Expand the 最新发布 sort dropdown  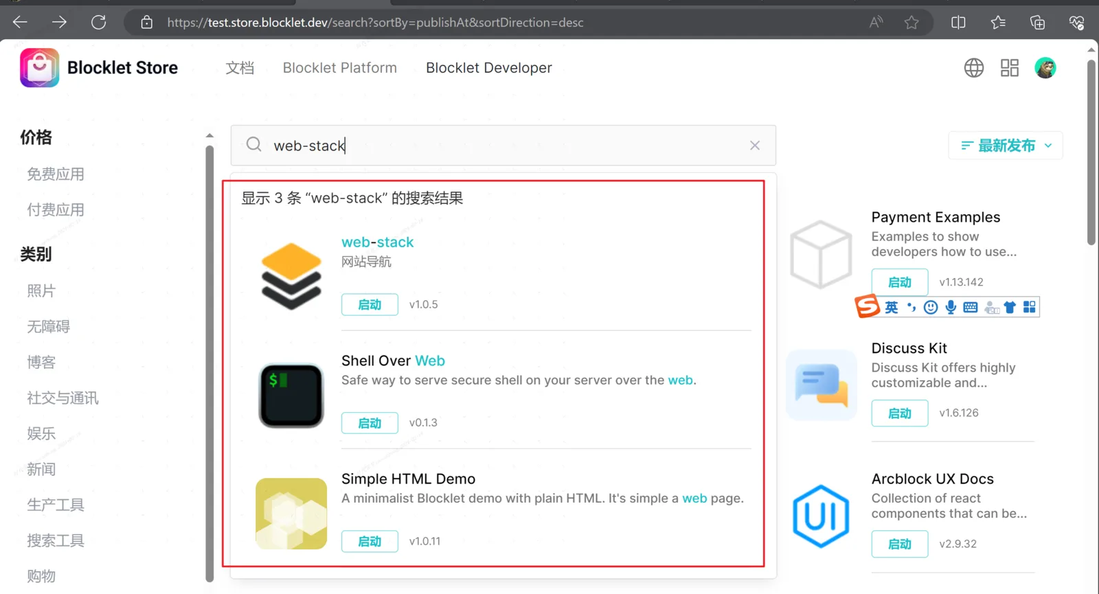click(1006, 146)
